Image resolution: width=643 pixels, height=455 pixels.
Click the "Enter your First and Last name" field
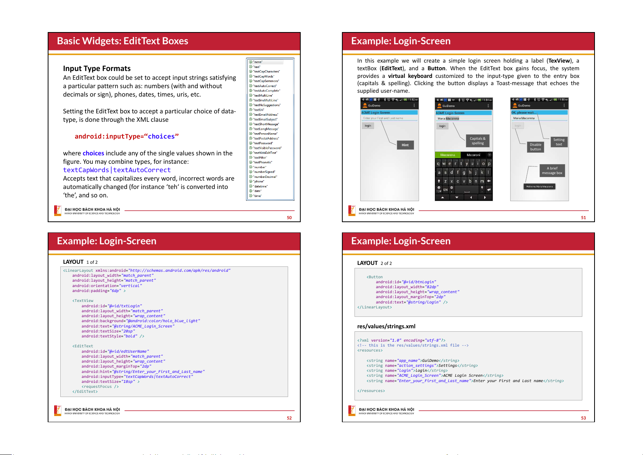[x=389, y=118]
